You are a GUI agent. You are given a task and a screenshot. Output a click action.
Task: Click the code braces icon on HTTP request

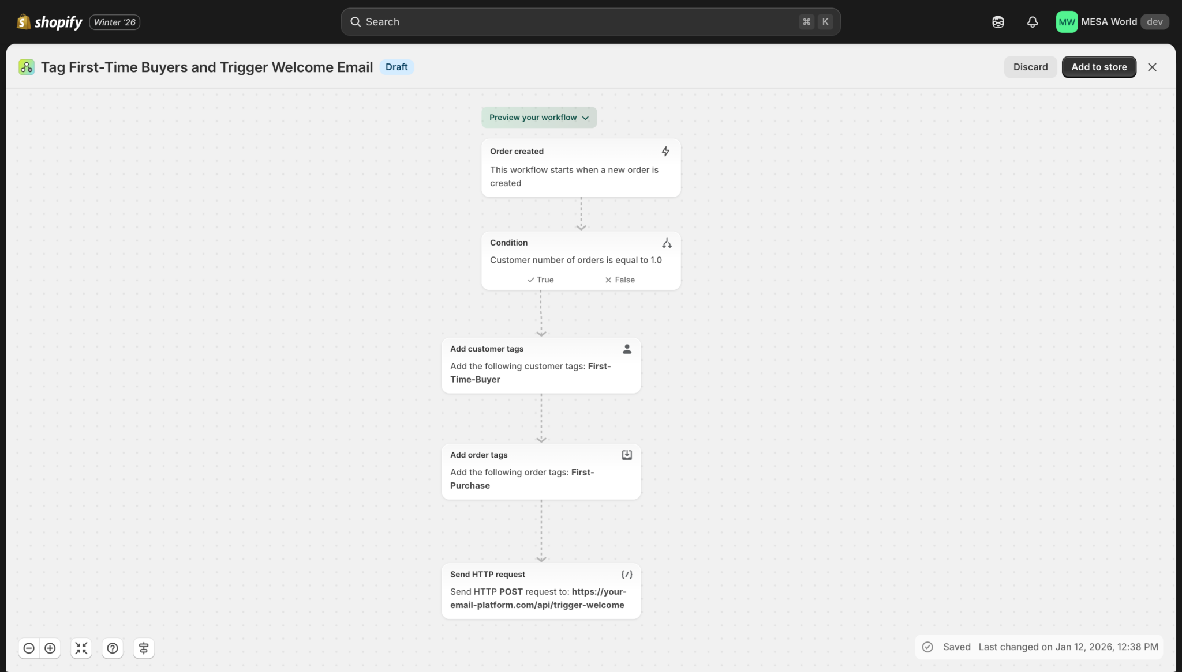[627, 575]
